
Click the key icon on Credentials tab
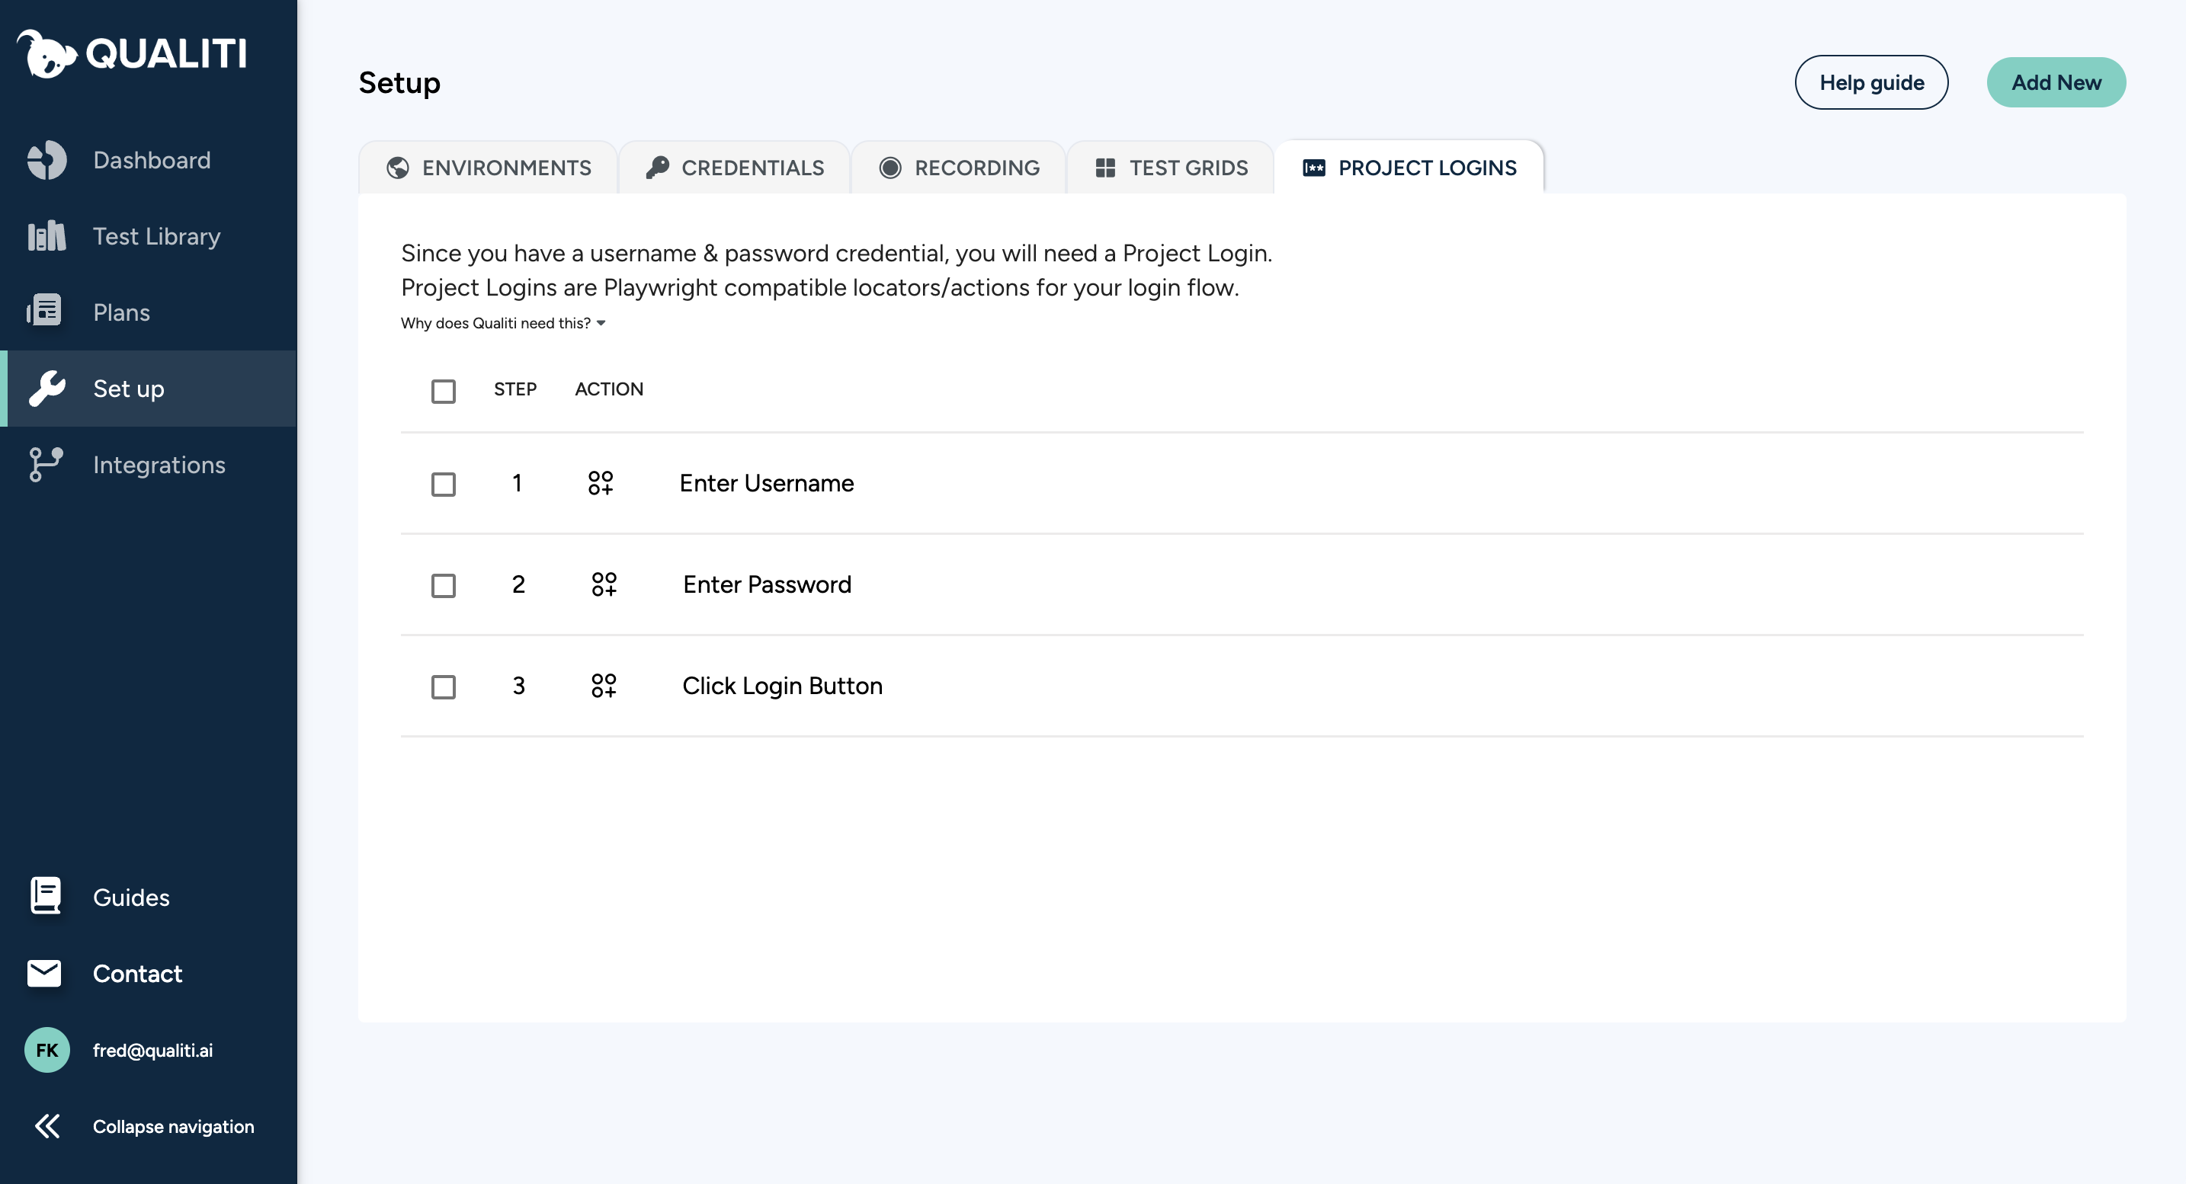pos(657,168)
